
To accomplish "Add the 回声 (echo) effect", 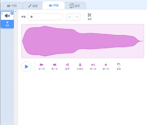I will coord(67,66).
